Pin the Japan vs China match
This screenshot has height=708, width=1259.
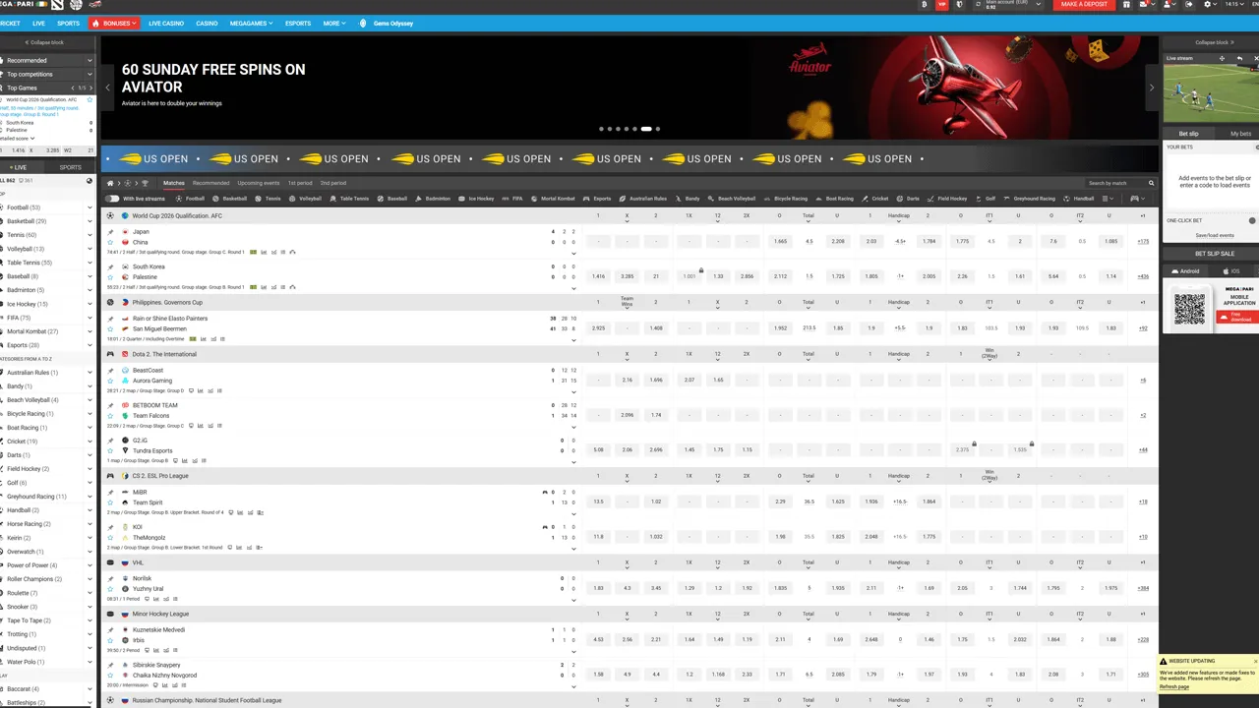pos(110,232)
